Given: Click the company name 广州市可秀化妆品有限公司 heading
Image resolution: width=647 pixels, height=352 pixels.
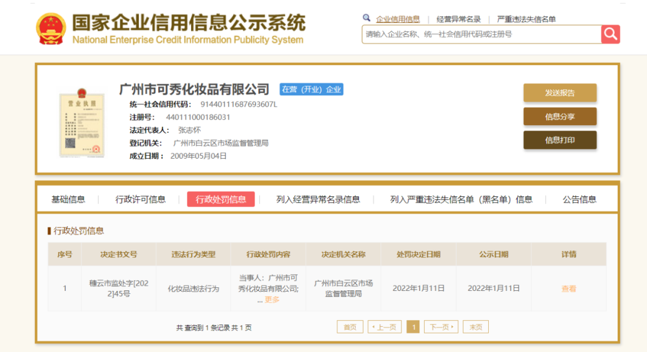Looking at the screenshot, I should pyautogui.click(x=194, y=89).
